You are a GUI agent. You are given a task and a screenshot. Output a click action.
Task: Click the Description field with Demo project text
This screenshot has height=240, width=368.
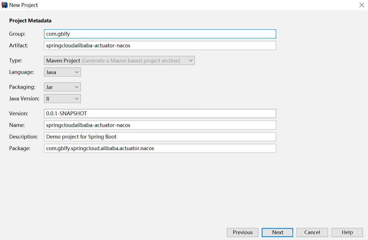pos(160,137)
